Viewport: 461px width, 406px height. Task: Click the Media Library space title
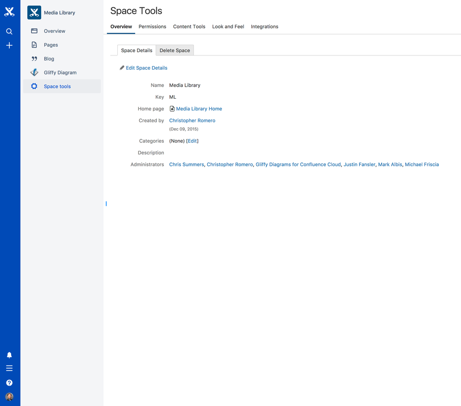[60, 12]
